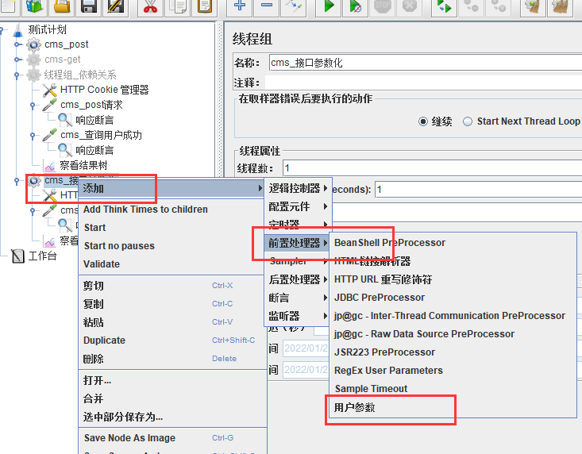The image size is (582, 454).
Task: Click Remote Start All toolbar icon
Action: (x=445, y=6)
